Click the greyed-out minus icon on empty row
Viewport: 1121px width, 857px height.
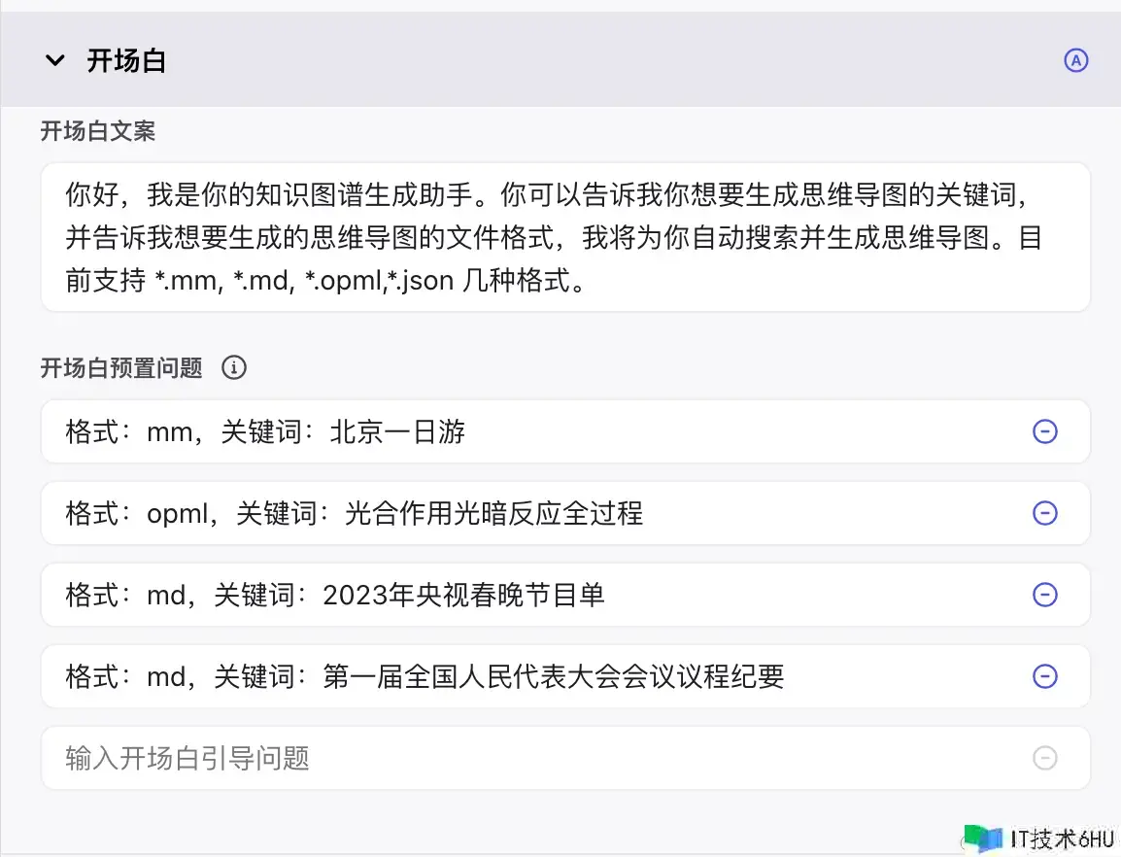coord(1044,758)
